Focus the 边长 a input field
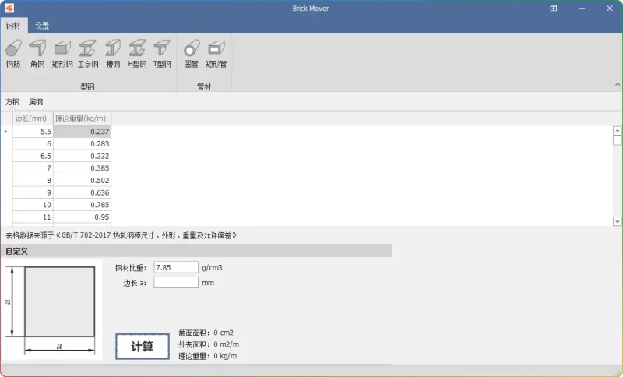 176,283
